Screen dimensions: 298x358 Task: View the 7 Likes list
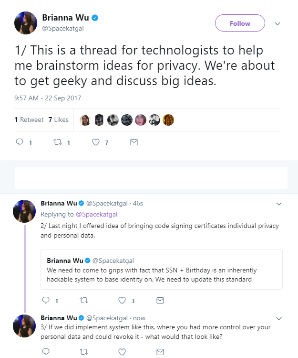click(58, 119)
